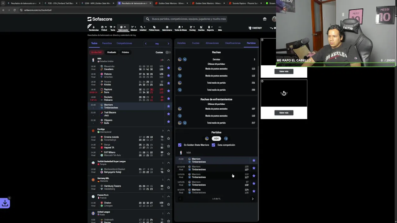Screen dimensions: 397x223
Task: Open the Hoy date selector
Action: tap(157, 44)
